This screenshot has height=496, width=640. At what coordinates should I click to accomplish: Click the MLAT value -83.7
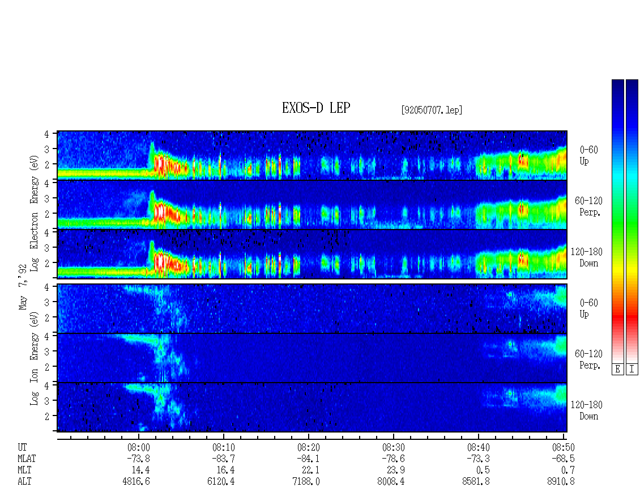223,459
